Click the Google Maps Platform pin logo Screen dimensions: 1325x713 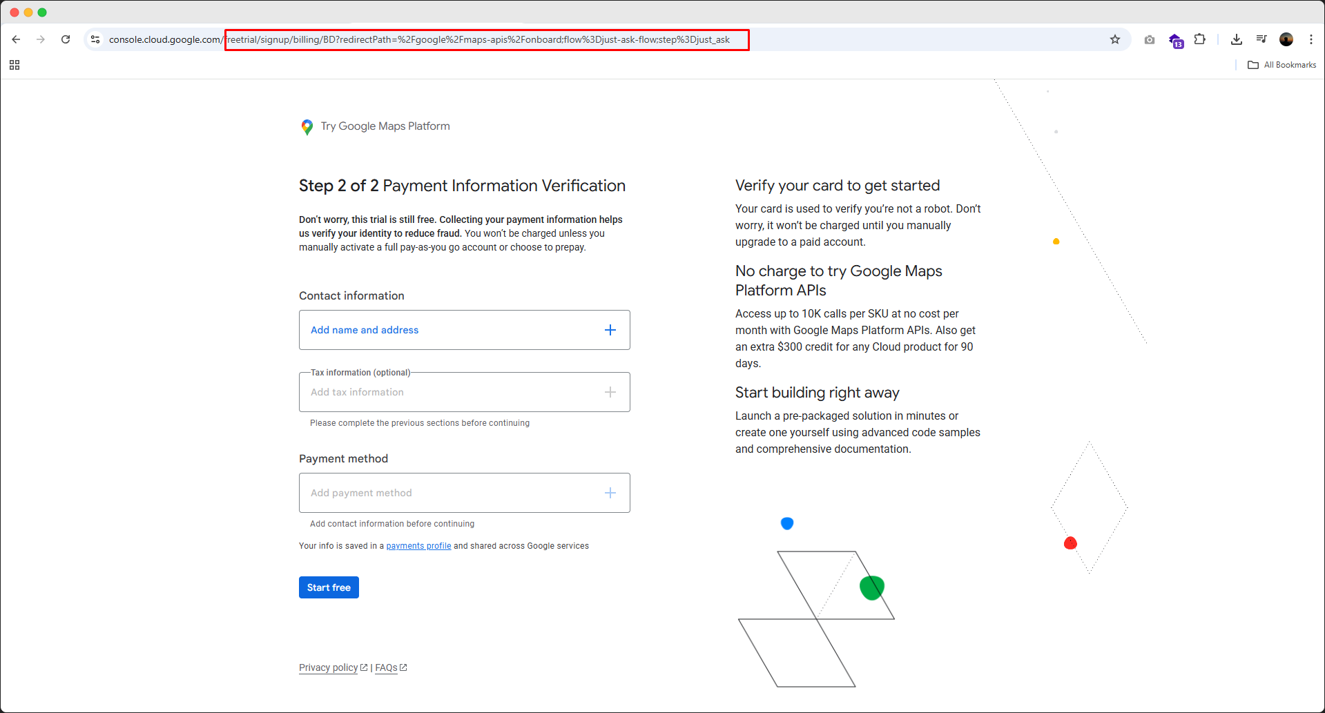[x=307, y=127]
